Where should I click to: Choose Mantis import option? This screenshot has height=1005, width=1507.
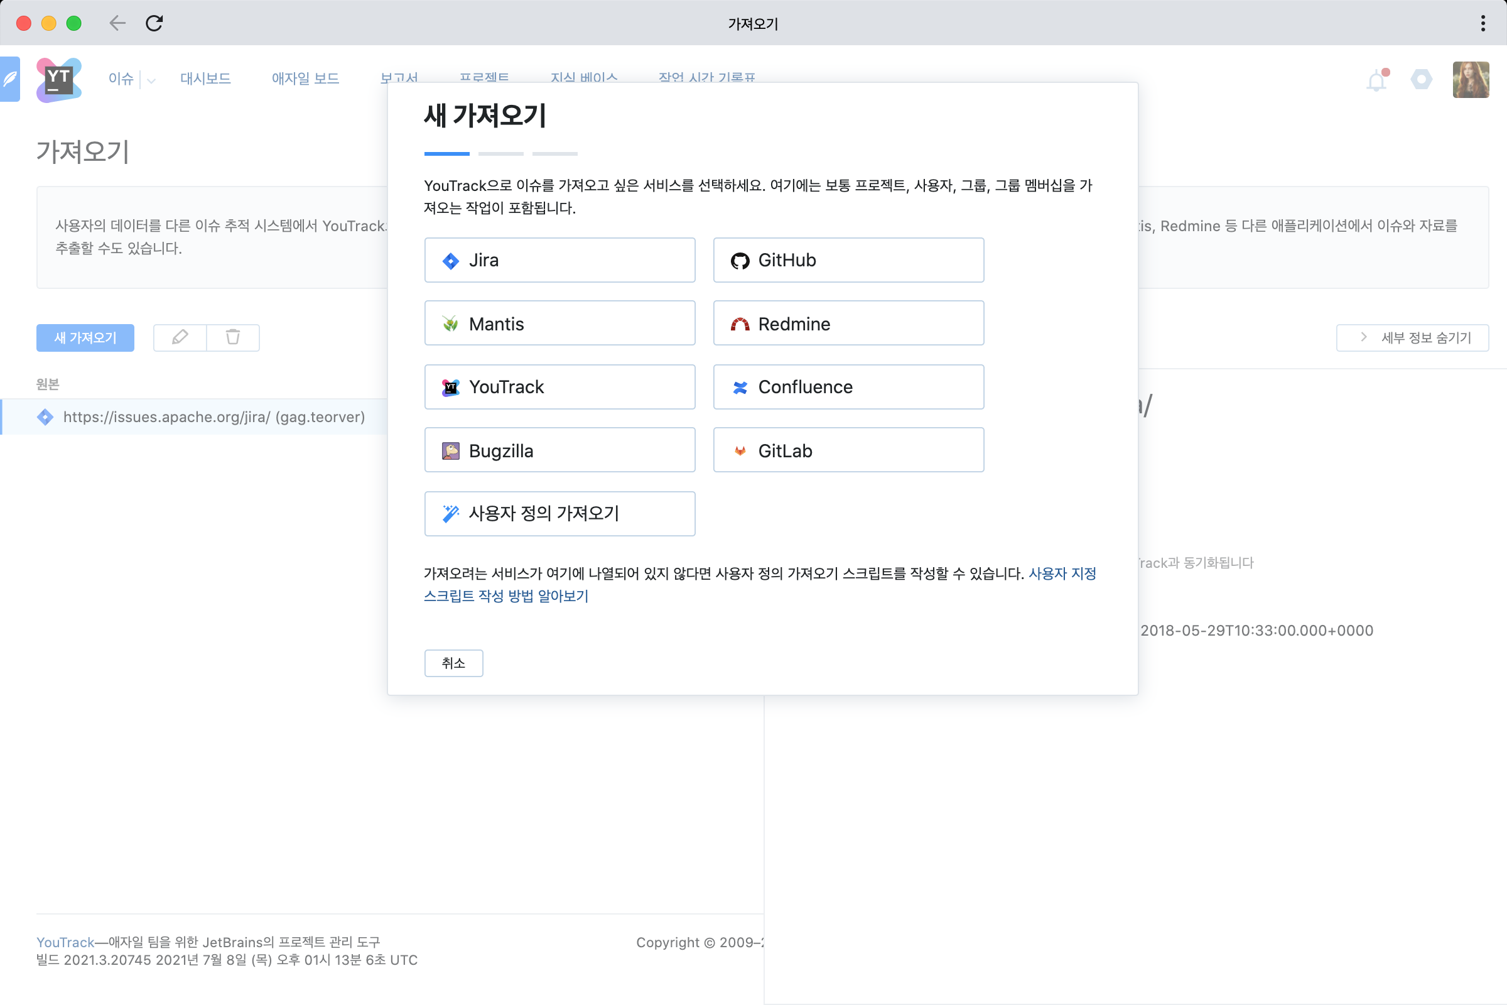[559, 323]
